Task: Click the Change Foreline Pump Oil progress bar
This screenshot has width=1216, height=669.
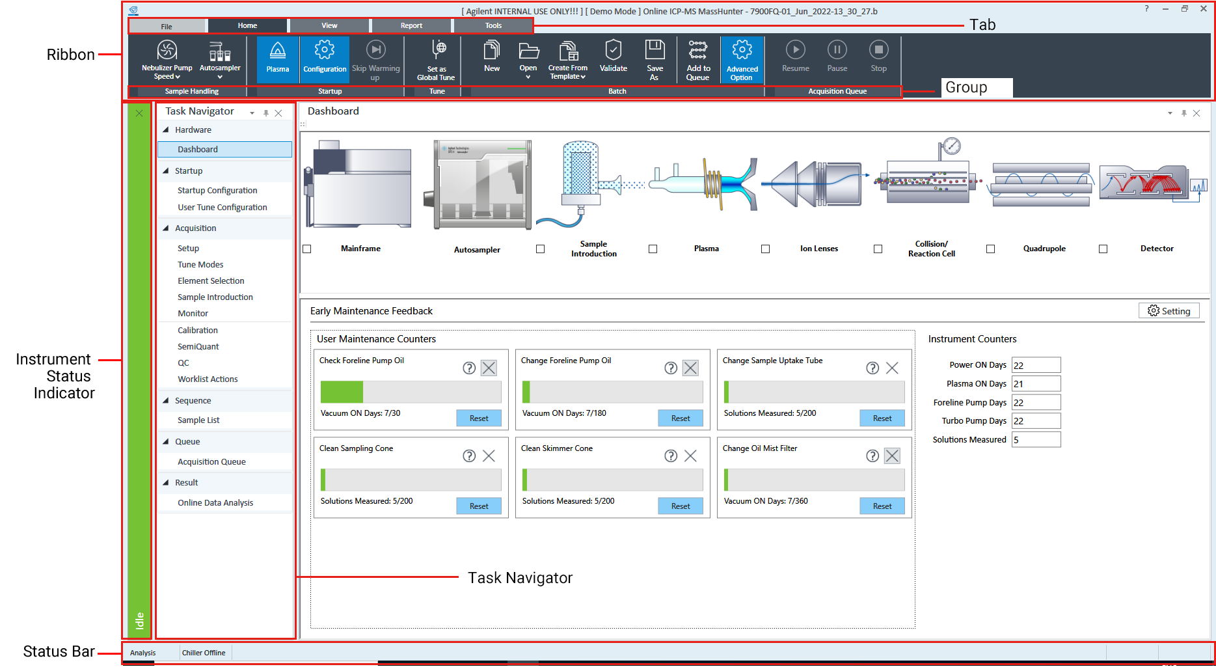Action: 613,392
